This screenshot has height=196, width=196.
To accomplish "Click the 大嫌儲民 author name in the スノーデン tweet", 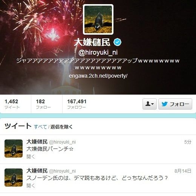I will click(x=37, y=171).
